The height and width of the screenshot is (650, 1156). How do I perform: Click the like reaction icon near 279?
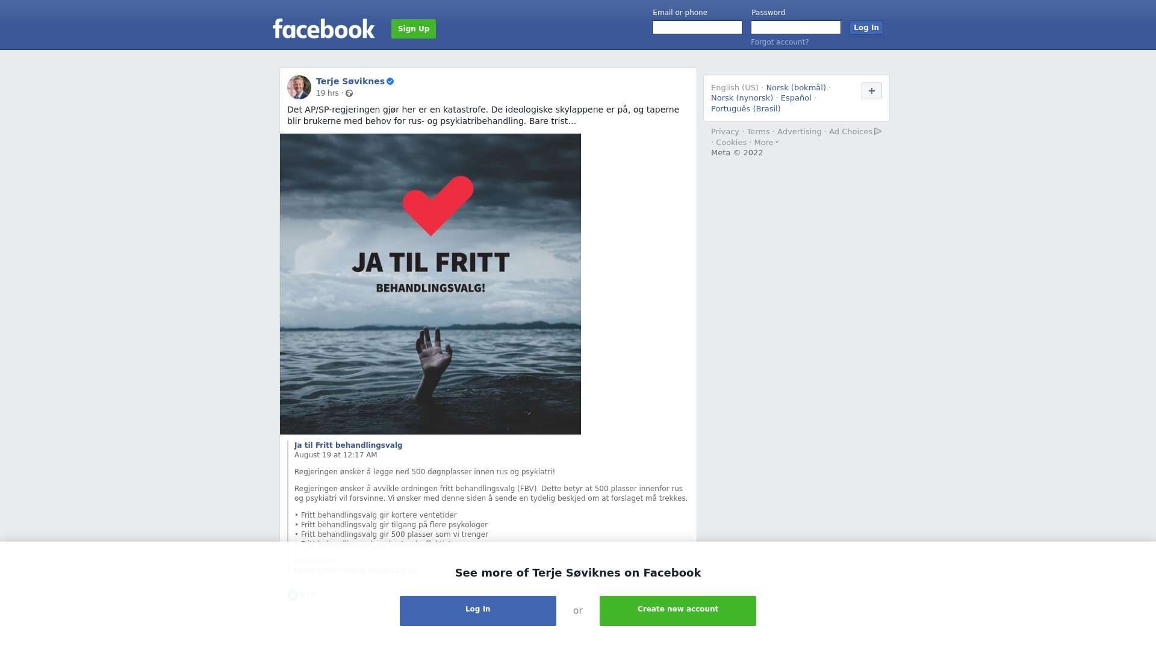point(293,595)
